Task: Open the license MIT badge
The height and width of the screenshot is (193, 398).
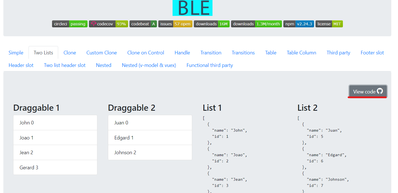Action: pyautogui.click(x=329, y=24)
